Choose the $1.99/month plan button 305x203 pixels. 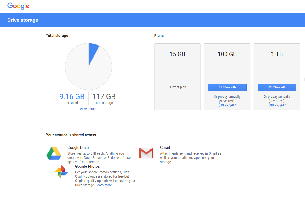click(227, 87)
